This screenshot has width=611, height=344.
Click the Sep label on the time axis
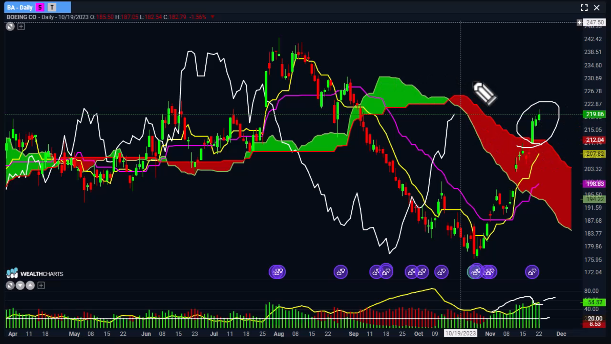(x=353, y=334)
